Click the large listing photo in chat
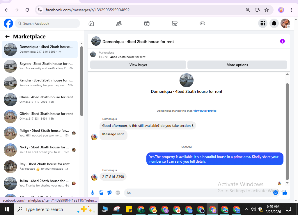This screenshot has height=215, width=298. click(x=187, y=80)
